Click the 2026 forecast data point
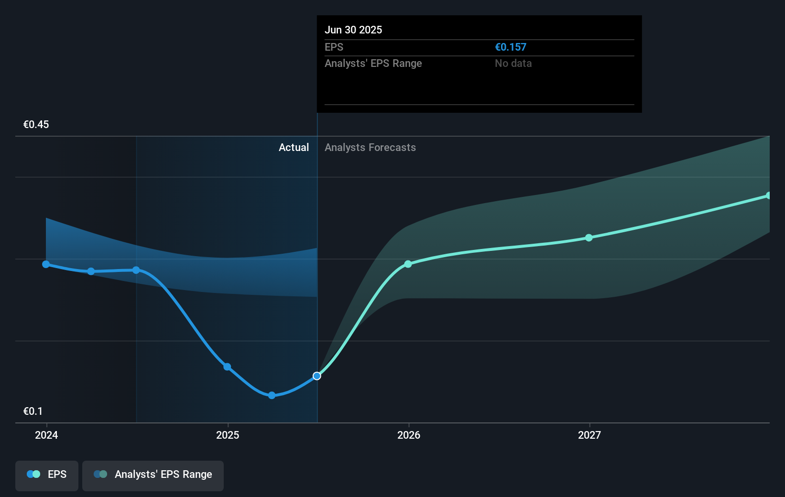Image resolution: width=785 pixels, height=497 pixels. coord(408,264)
